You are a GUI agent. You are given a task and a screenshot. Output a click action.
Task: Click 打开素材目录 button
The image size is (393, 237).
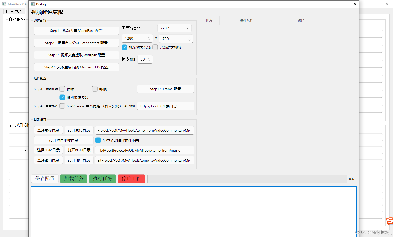(x=79, y=130)
